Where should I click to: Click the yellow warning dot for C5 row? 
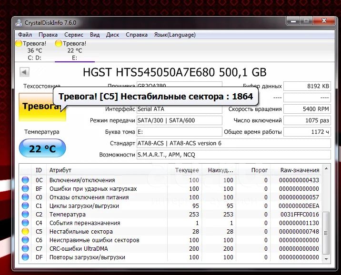(25, 232)
